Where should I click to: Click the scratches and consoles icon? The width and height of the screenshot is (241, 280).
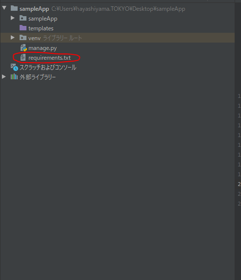pos(14,67)
